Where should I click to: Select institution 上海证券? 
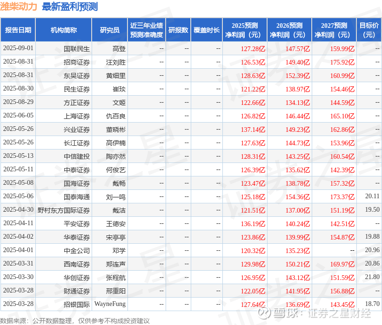(77, 116)
